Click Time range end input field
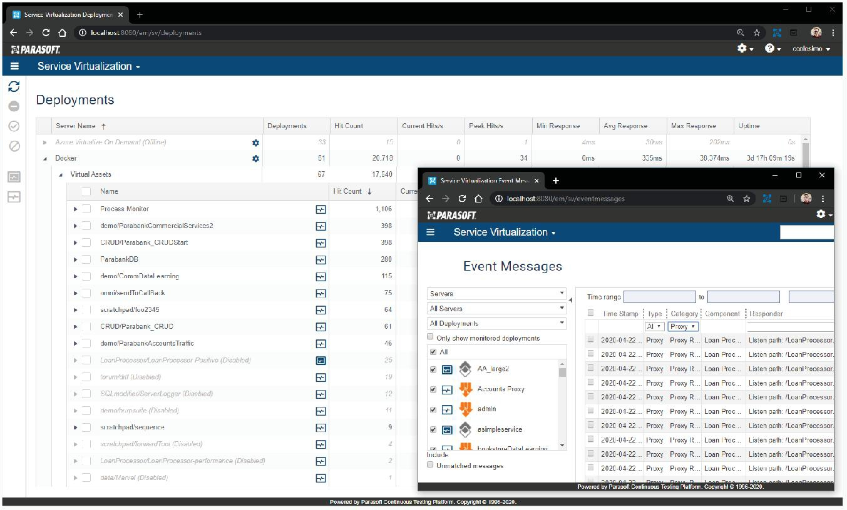This screenshot has height=510, width=847. click(x=744, y=297)
